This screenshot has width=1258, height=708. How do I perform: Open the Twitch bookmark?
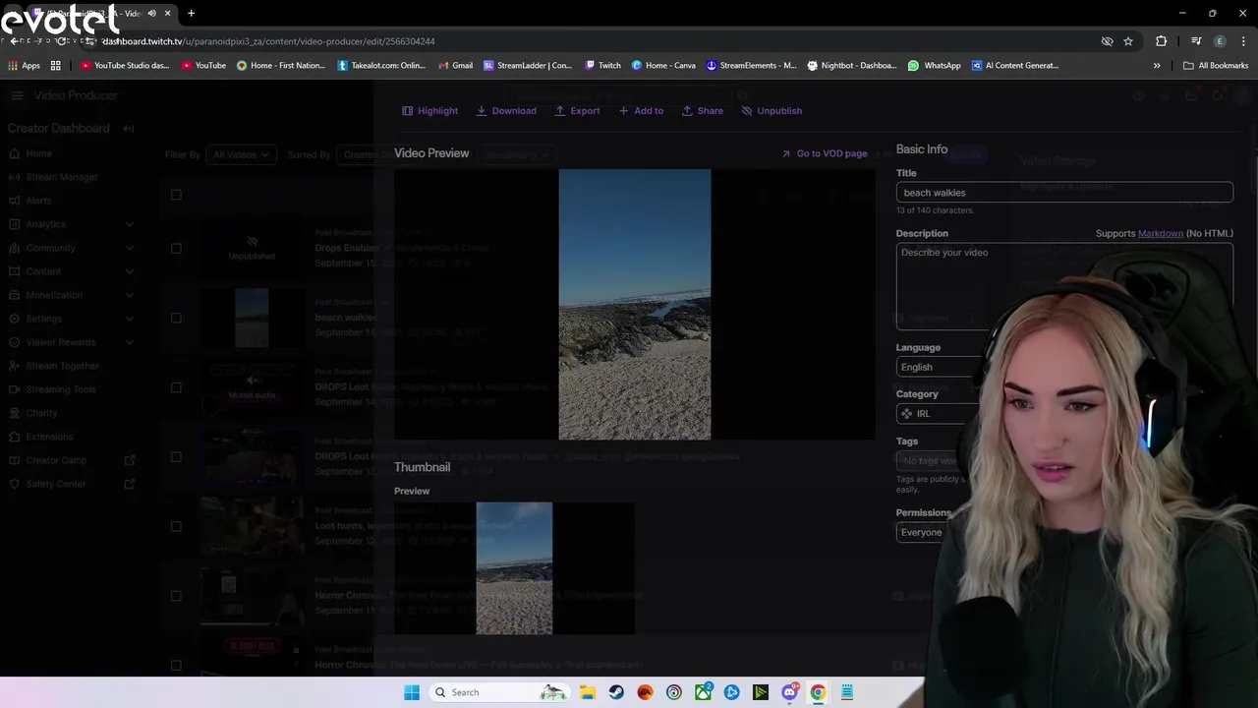tap(602, 66)
